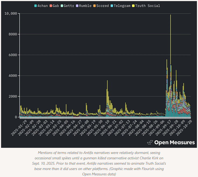This screenshot has height=177, width=198.
Task: Click the chart caption text below graph
Action: pyautogui.click(x=99, y=163)
